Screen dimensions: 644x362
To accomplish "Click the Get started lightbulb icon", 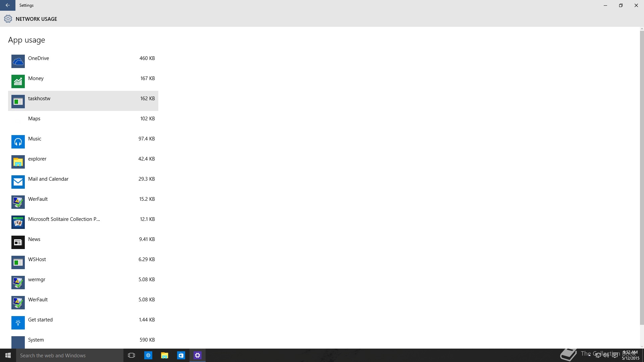I will tap(18, 323).
